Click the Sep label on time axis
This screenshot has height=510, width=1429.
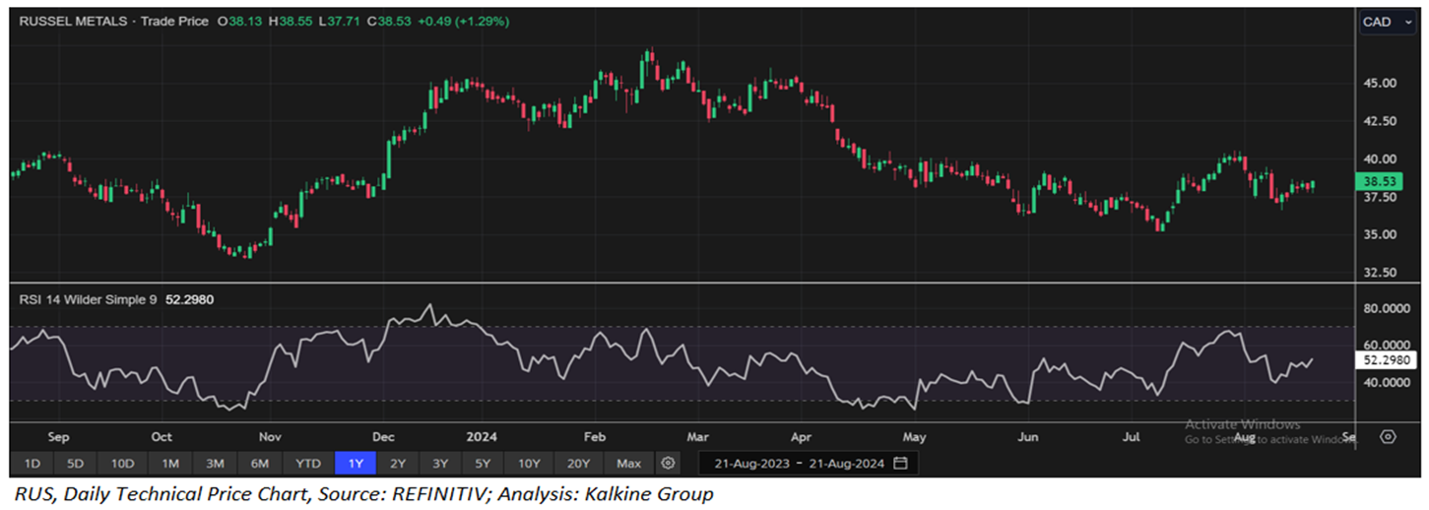(58, 437)
